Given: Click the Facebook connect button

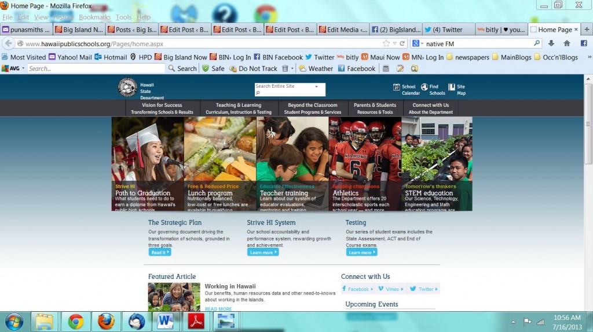Looking at the screenshot, I should tap(357, 289).
